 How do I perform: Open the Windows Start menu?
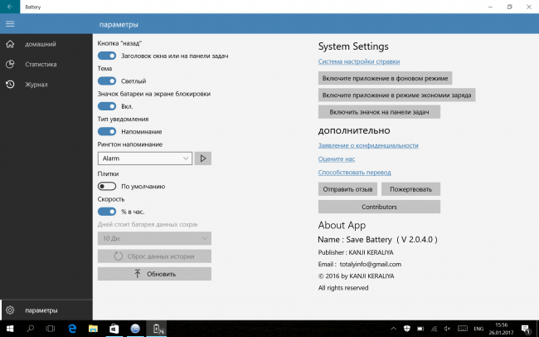[x=10, y=329]
